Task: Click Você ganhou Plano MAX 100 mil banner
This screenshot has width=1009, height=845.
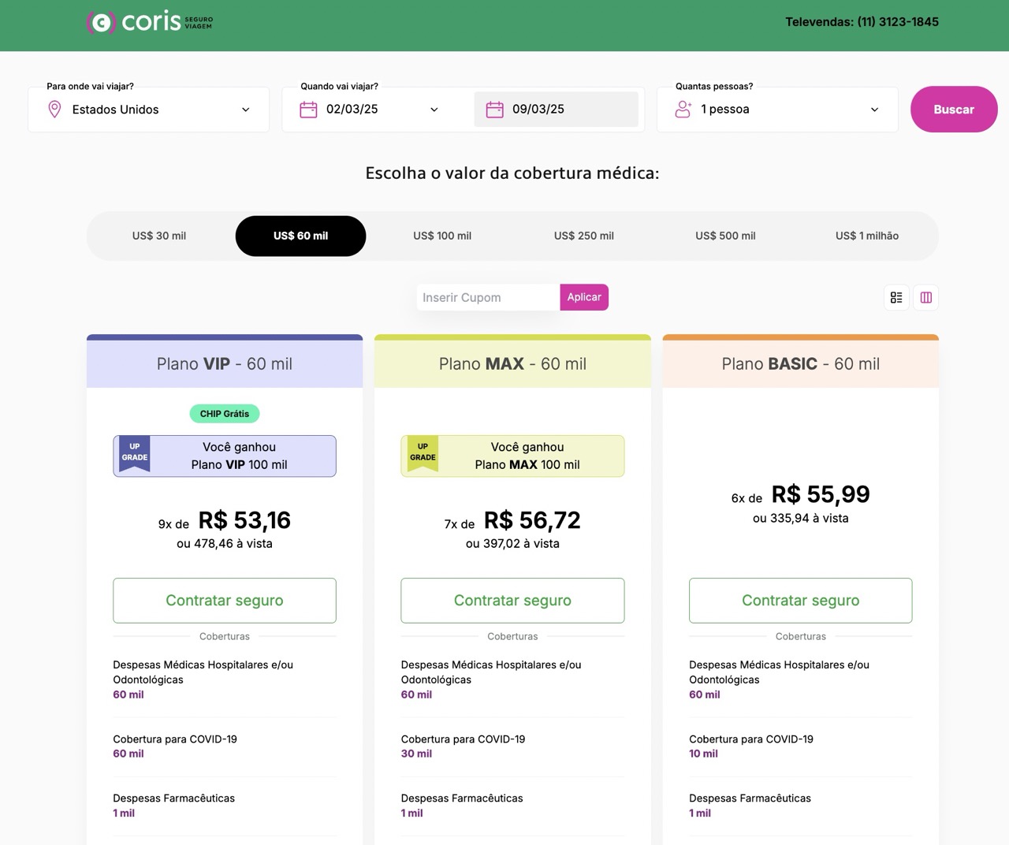Action: [x=512, y=456]
